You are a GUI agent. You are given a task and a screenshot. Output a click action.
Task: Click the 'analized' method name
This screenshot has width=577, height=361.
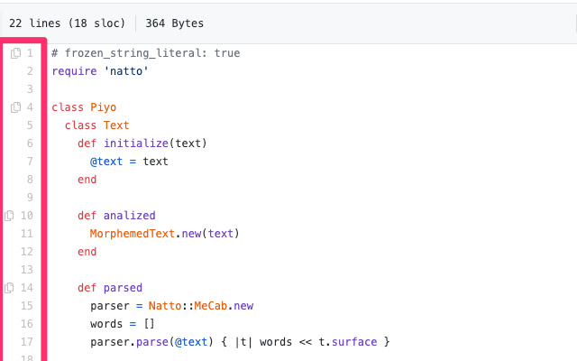point(130,216)
